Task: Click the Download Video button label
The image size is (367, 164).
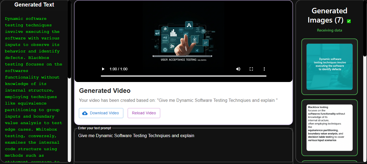Action: (x=104, y=113)
